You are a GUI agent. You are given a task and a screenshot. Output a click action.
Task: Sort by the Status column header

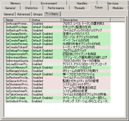(45, 20)
